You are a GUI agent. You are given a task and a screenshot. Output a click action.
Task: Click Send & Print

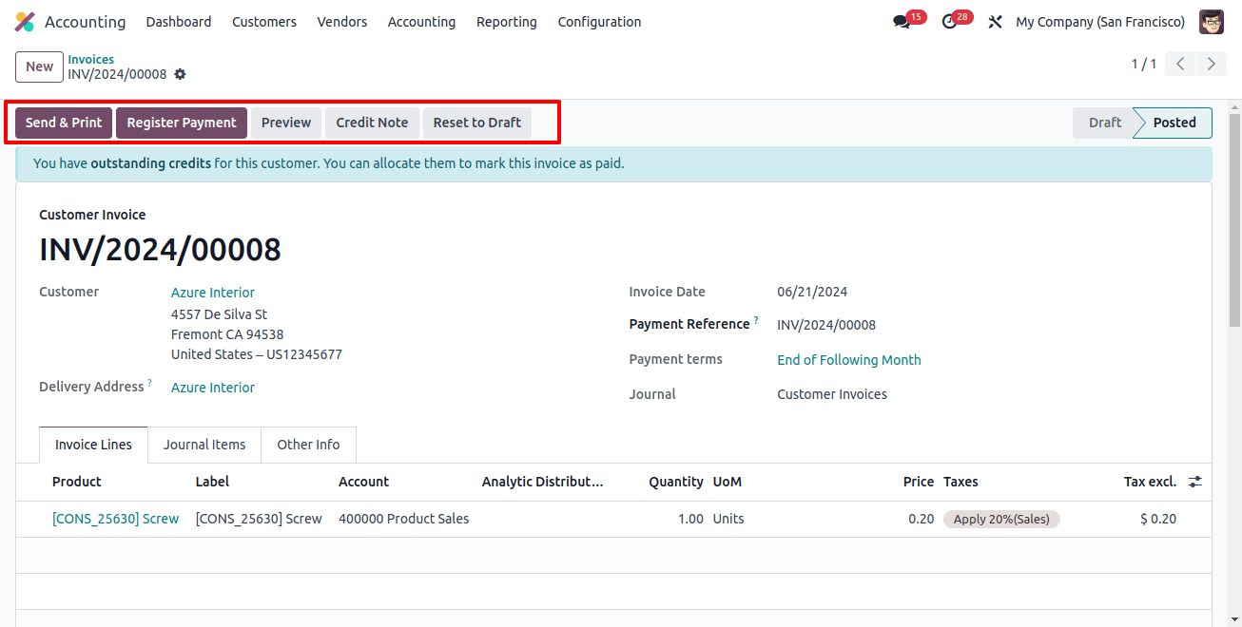pos(64,123)
